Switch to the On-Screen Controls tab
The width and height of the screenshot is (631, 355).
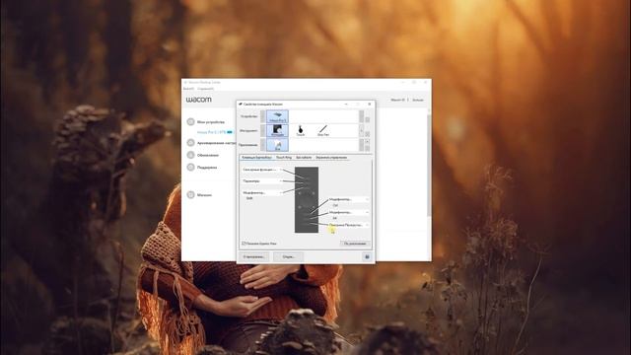coord(331,158)
